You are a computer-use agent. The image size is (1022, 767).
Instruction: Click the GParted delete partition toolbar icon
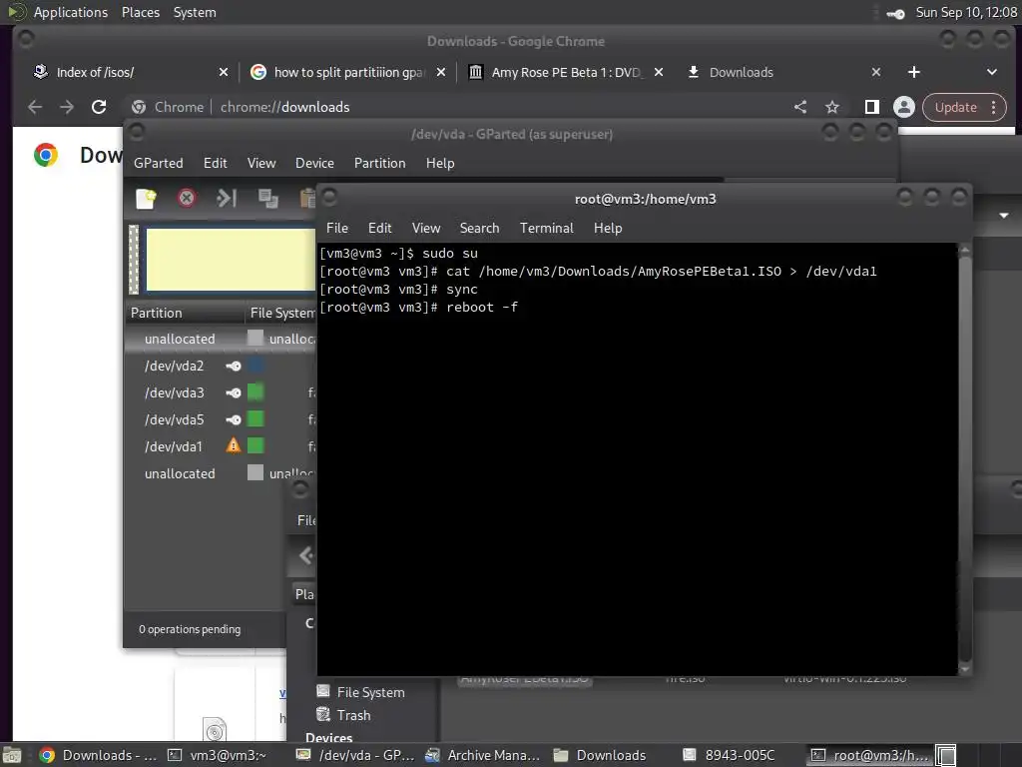[187, 198]
